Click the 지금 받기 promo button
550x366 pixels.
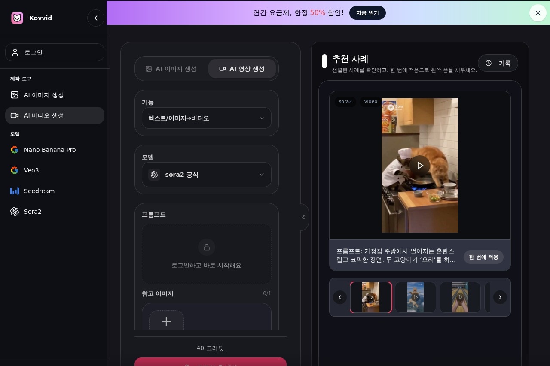[367, 13]
